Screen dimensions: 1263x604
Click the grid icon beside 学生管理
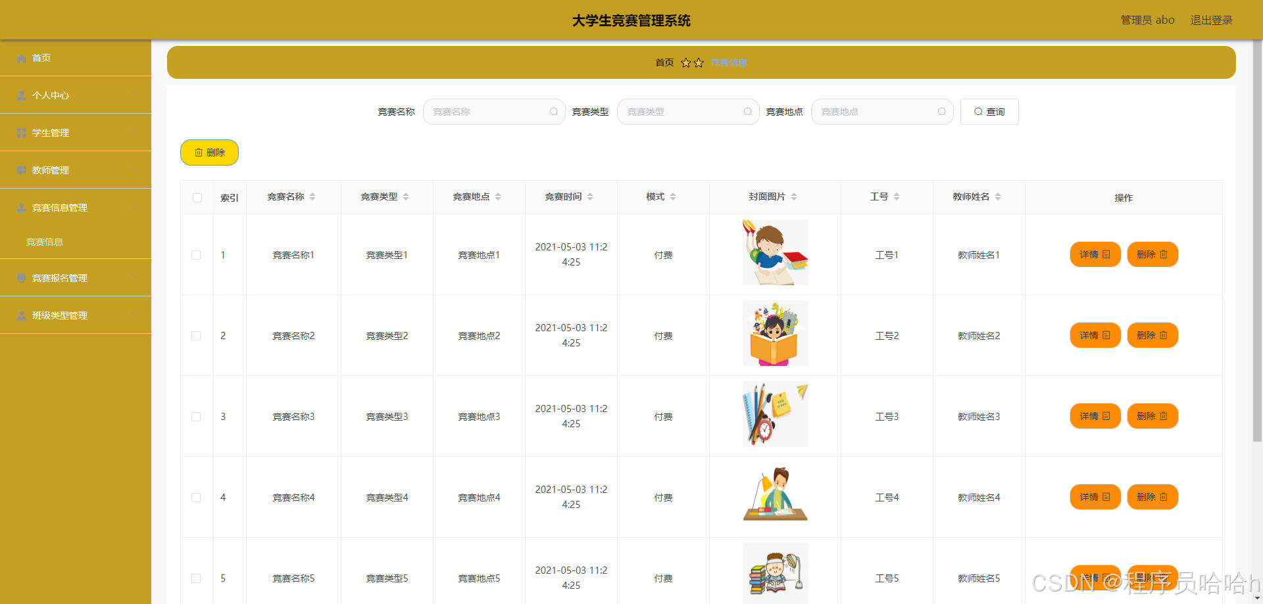pos(21,133)
